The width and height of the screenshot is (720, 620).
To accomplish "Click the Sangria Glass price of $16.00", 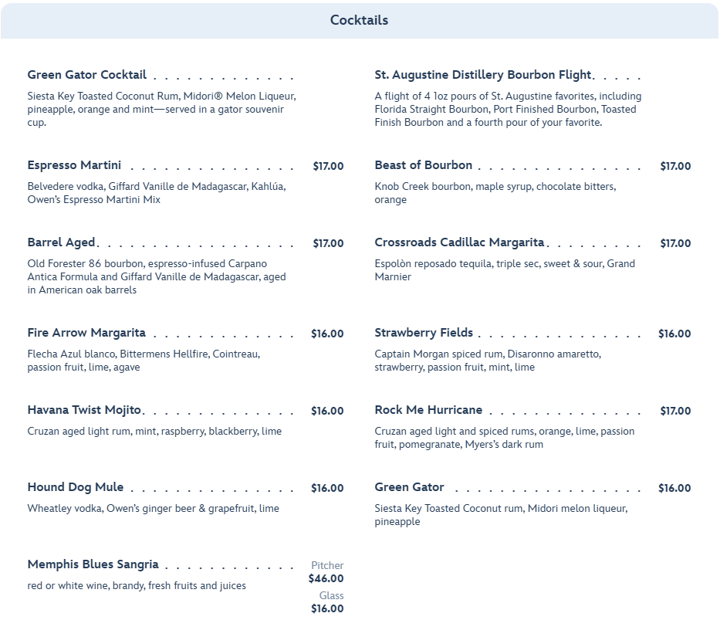I will 326,608.
